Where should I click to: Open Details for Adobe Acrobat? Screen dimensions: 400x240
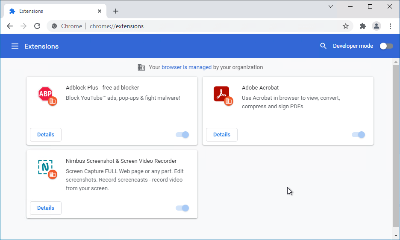221,135
